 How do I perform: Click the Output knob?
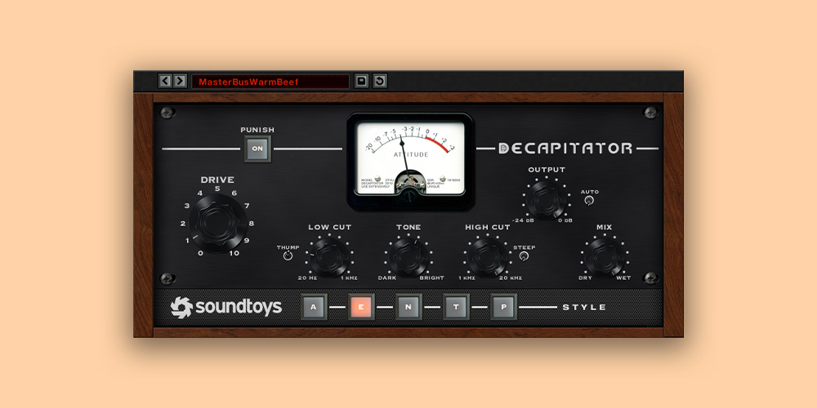[x=547, y=200]
